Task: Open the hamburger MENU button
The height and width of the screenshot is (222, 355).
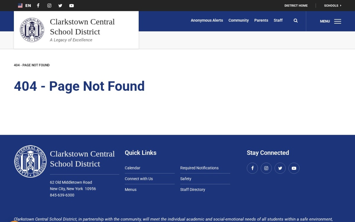Action: tap(330, 21)
